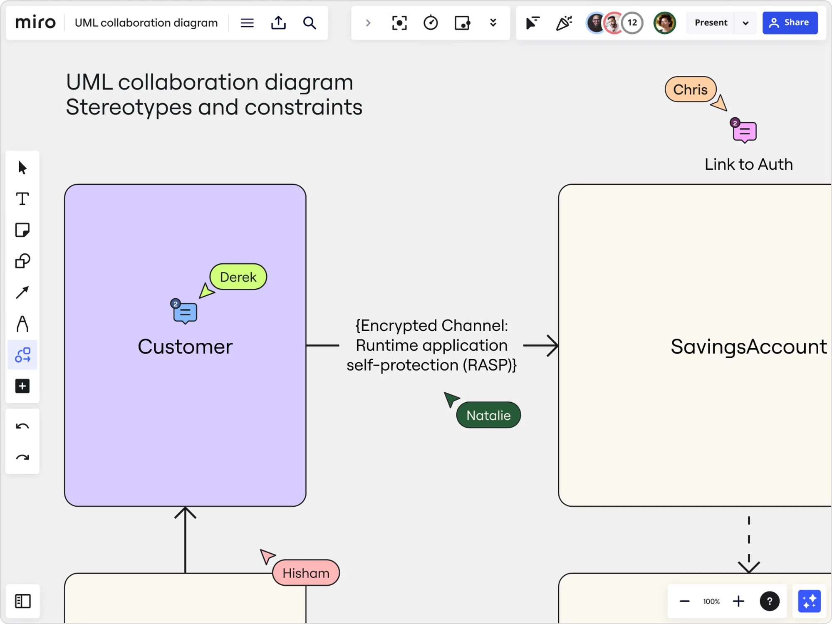Image resolution: width=832 pixels, height=624 pixels.
Task: Click the Present button
Action: 711,22
